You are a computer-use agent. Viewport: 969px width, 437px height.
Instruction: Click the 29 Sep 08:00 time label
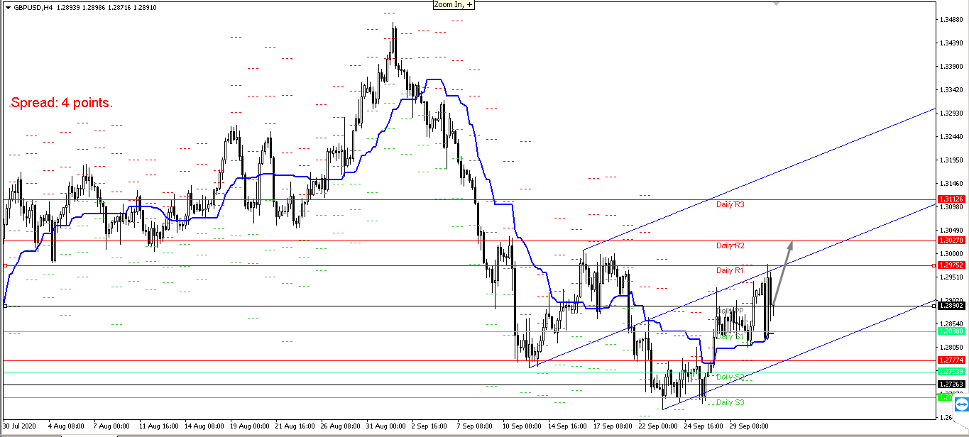tap(750, 427)
